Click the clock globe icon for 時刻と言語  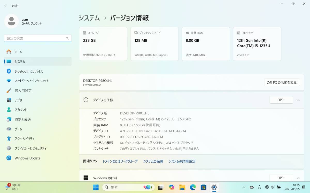[x=9, y=119]
